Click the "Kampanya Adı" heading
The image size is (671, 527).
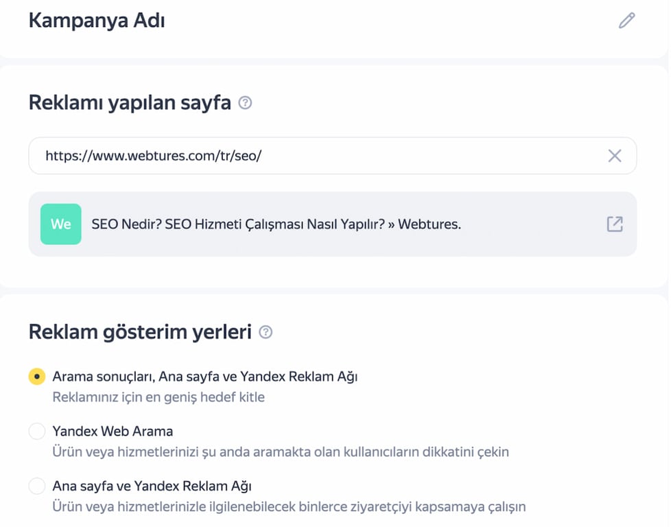tap(96, 20)
